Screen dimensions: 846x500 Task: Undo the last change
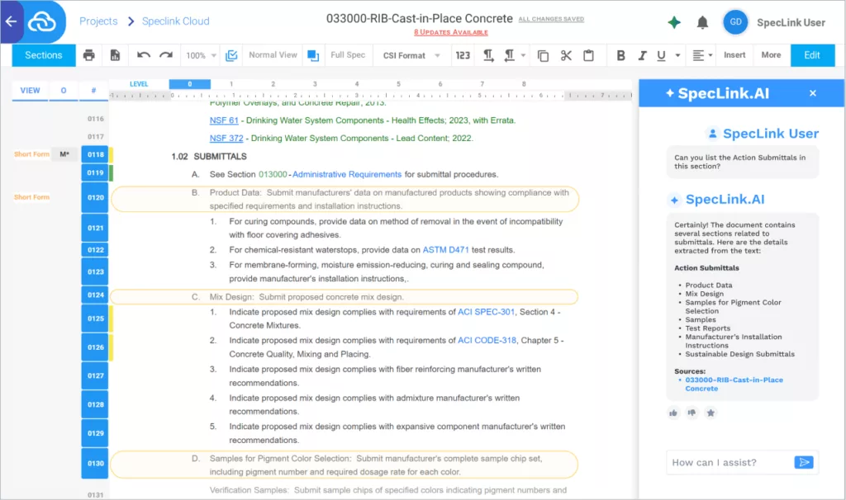143,55
